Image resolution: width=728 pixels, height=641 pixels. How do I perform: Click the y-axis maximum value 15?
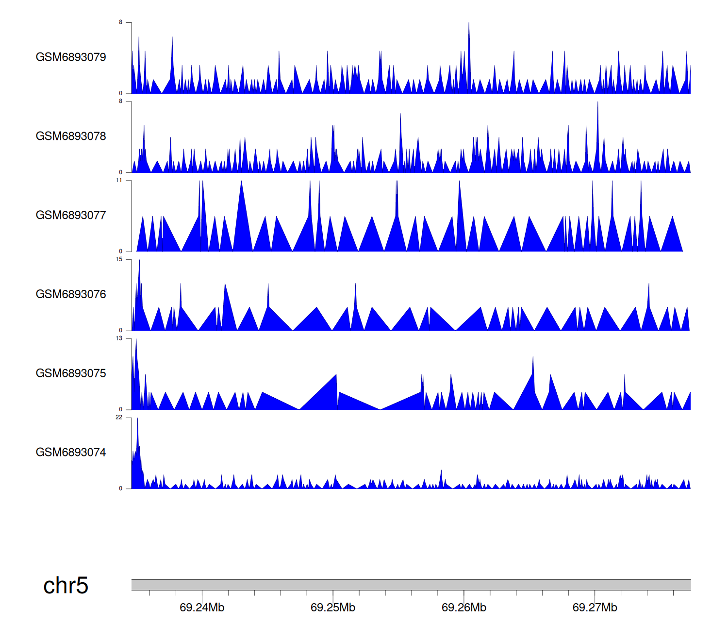[119, 259]
